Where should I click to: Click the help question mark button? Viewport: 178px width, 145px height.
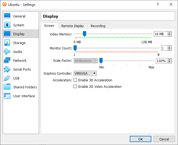tap(158, 4)
